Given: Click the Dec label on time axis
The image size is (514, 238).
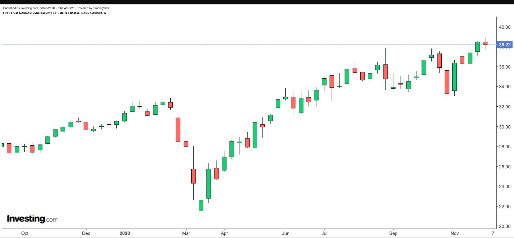Looking at the screenshot, I should point(86,233).
